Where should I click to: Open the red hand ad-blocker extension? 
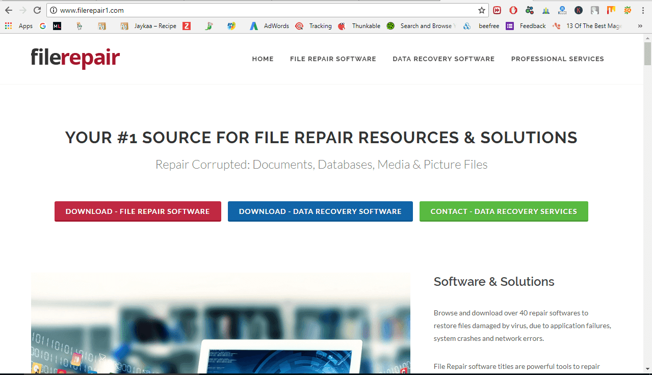pyautogui.click(x=513, y=10)
